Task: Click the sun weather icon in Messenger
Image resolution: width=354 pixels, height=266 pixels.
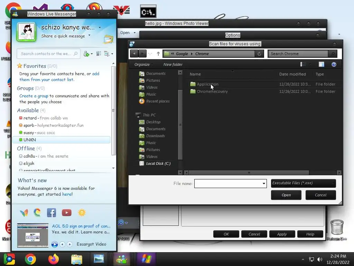Action: pos(82,213)
